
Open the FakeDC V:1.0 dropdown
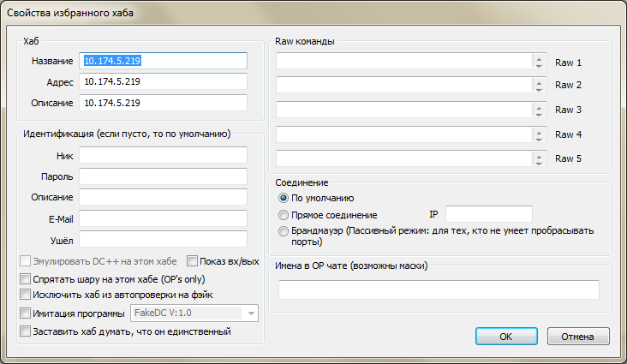tap(250, 313)
